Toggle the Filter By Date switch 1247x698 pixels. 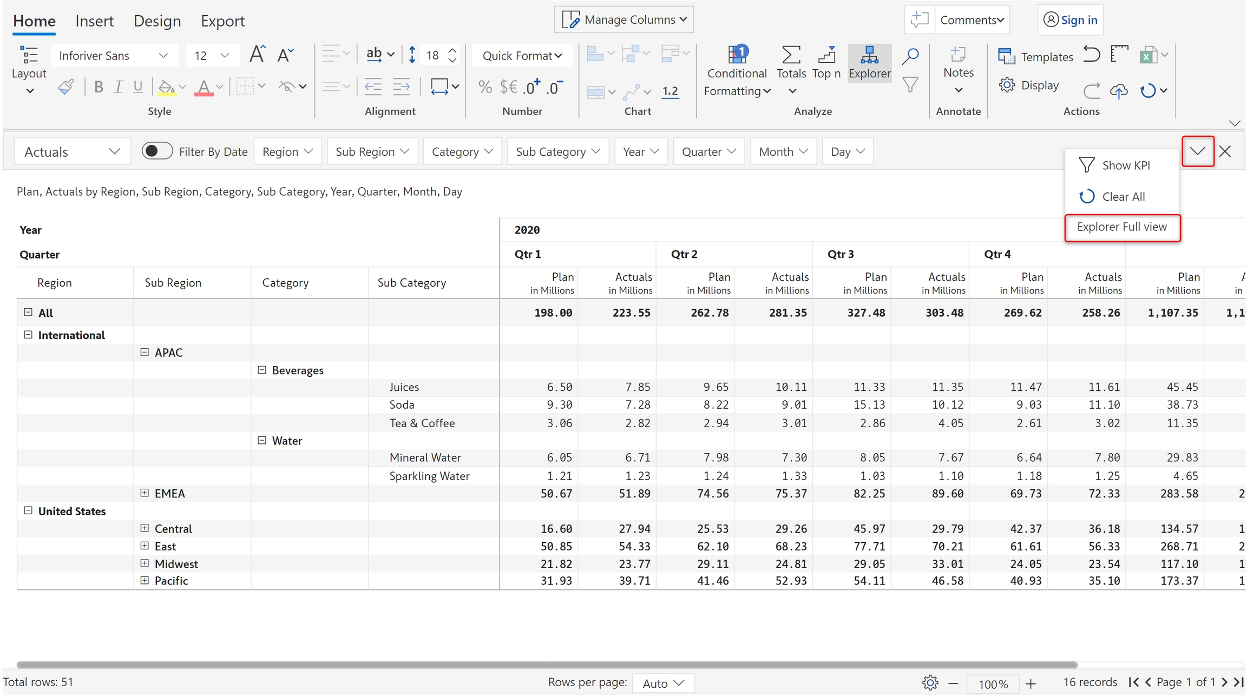[157, 151]
